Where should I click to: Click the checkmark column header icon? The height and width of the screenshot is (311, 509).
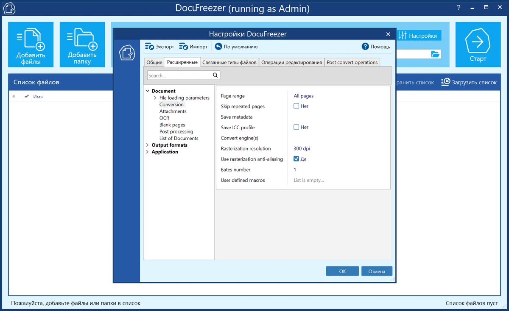coord(27,97)
